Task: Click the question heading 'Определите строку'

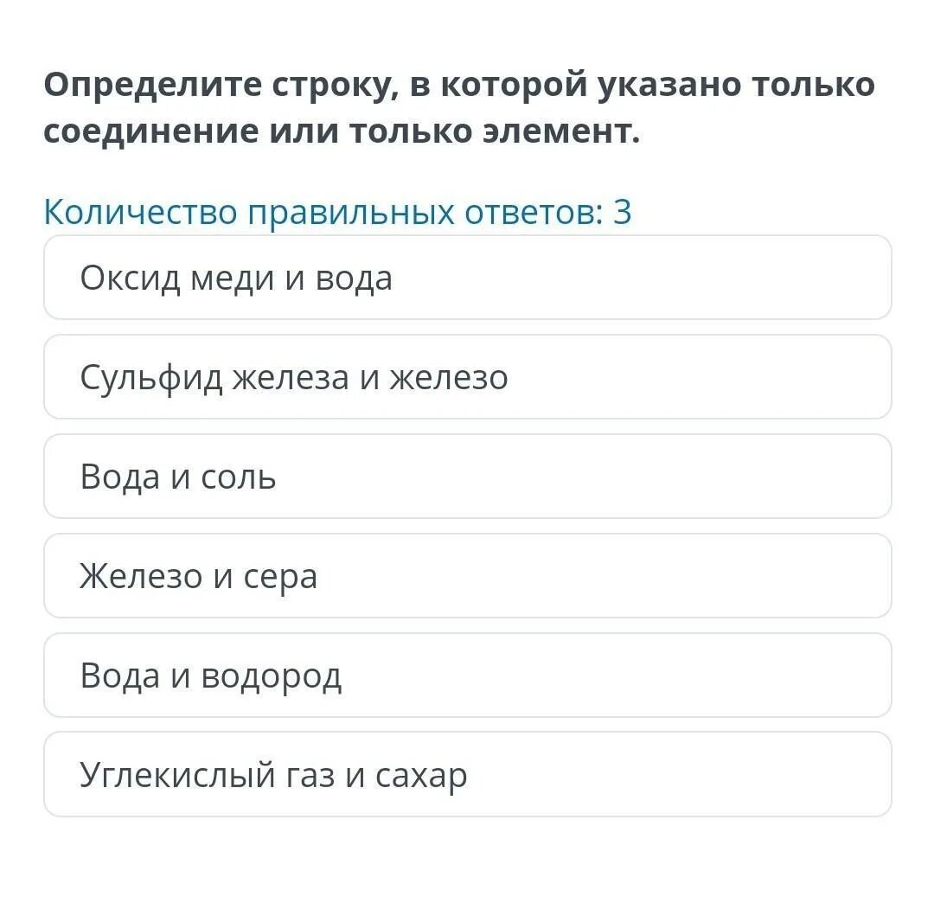Action: pos(459,108)
